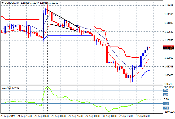The image size is (175, 119).
Task: Click the peak of the green CCI line
Action: pos(48,87)
